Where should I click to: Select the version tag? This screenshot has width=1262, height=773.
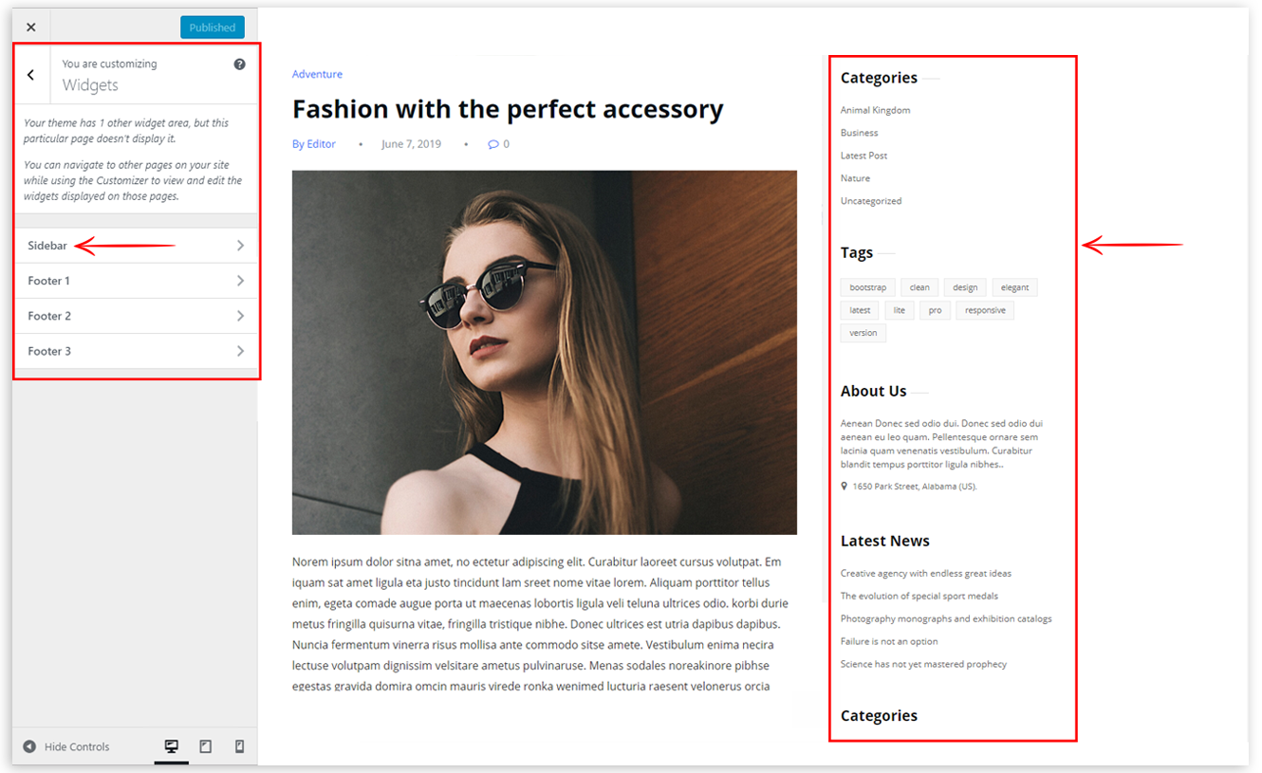(x=863, y=333)
